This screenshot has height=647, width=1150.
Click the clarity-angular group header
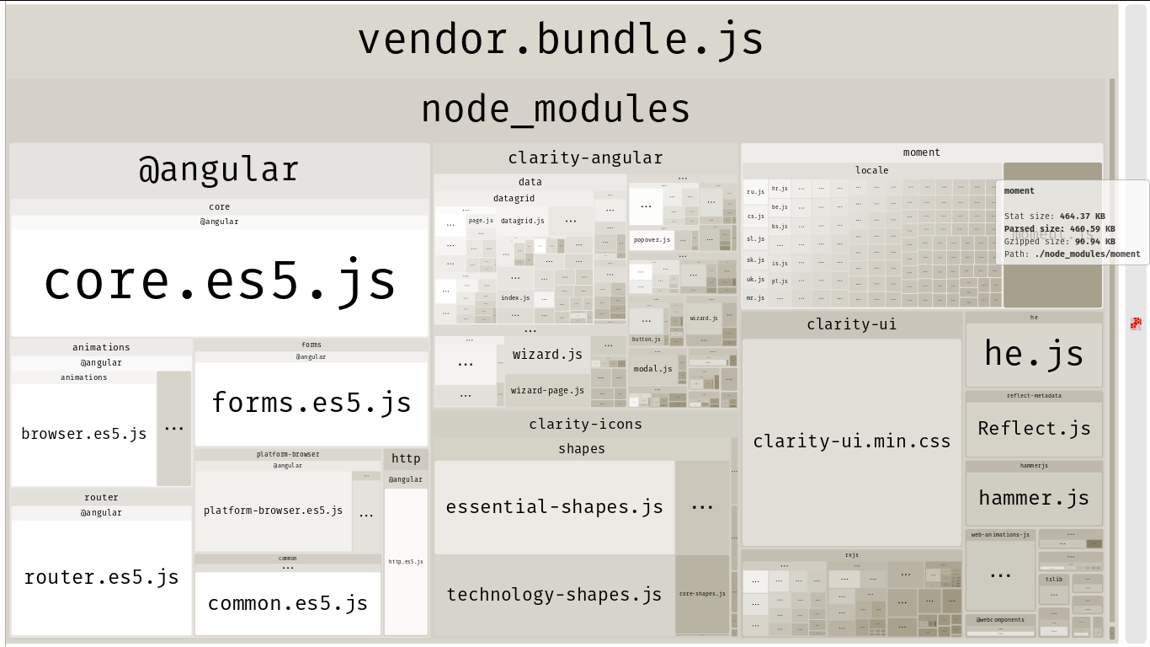[x=585, y=158]
